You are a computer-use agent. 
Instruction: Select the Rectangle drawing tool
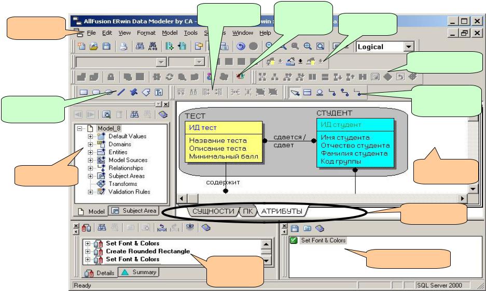[84, 92]
